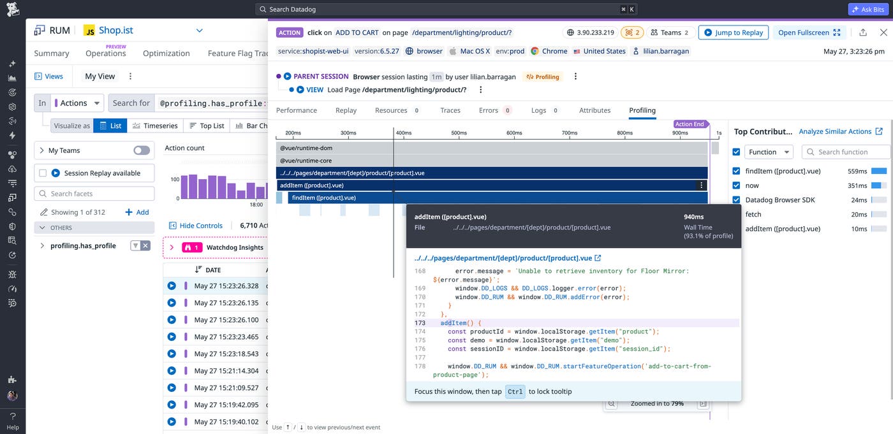The height and width of the screenshot is (434, 893).
Task: Click the Search function field
Action: (846, 152)
